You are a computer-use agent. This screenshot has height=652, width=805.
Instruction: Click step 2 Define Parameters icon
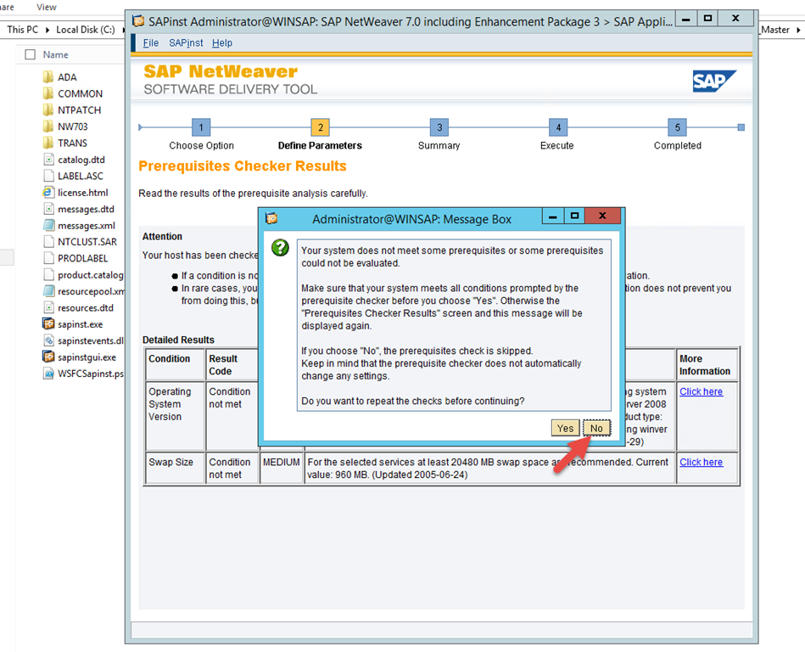tap(320, 127)
